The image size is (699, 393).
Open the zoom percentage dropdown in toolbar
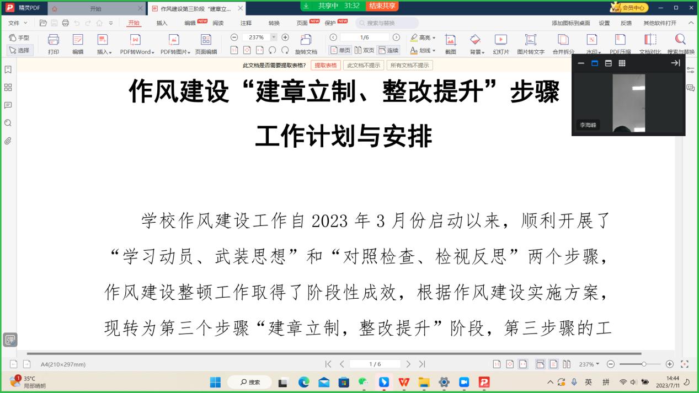(x=274, y=37)
